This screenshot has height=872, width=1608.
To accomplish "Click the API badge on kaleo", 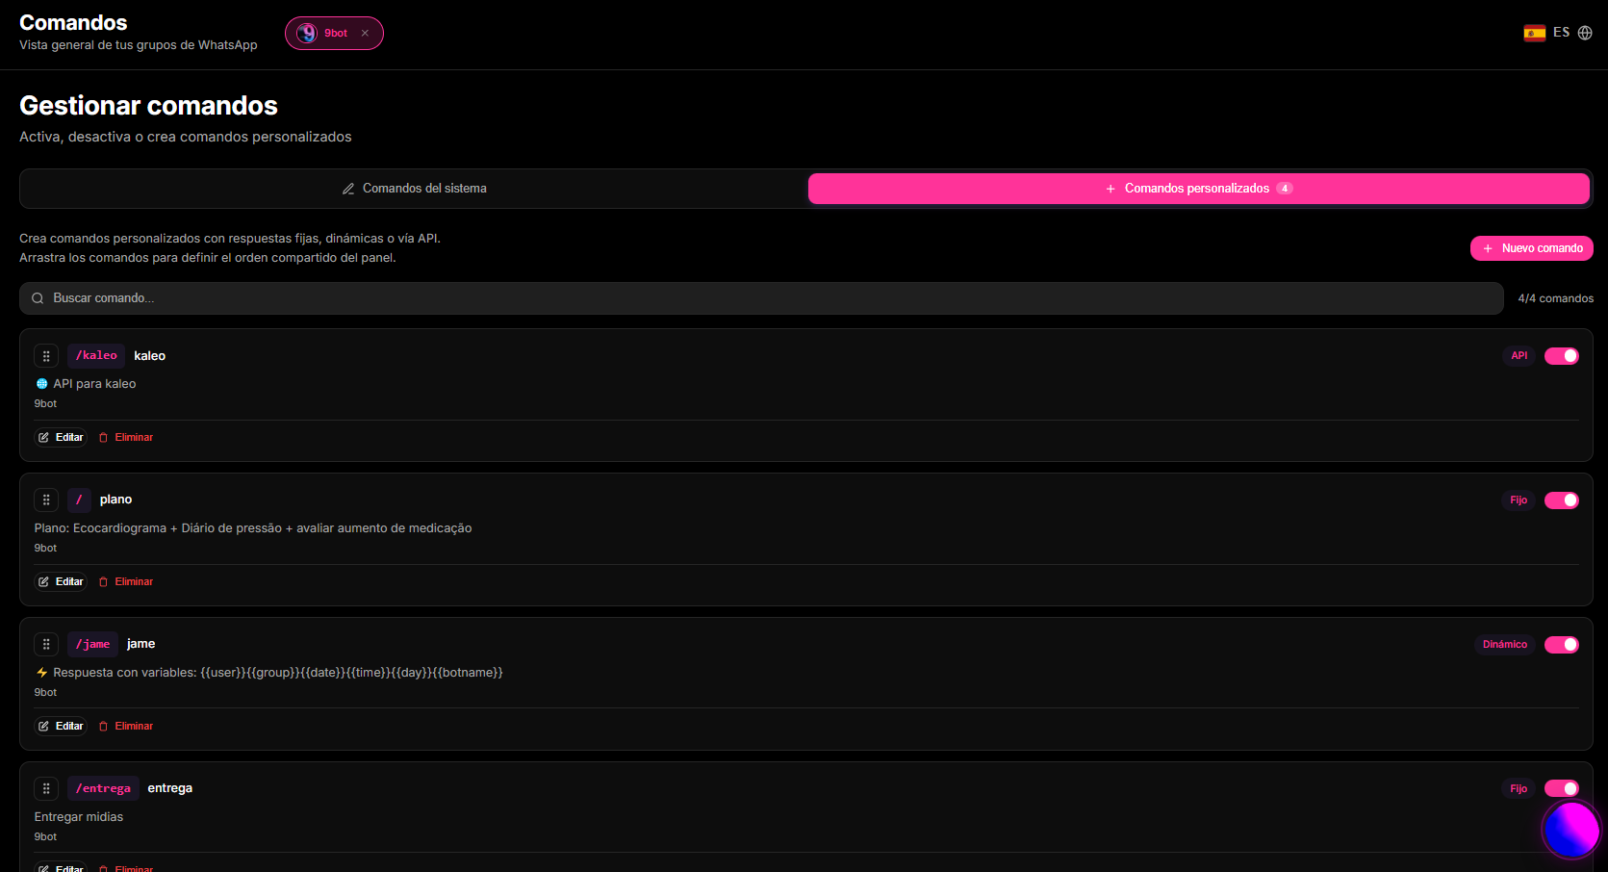I will 1519,356.
